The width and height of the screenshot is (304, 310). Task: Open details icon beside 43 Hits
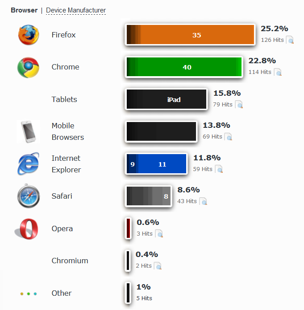pyautogui.click(x=203, y=201)
